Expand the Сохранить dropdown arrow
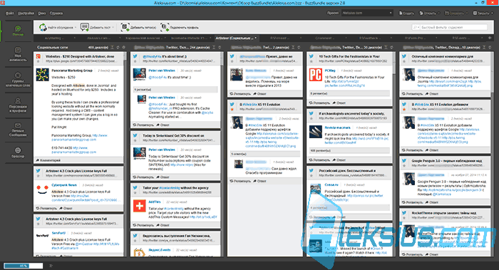Screen dimensions: 499x270 tap(467, 13)
